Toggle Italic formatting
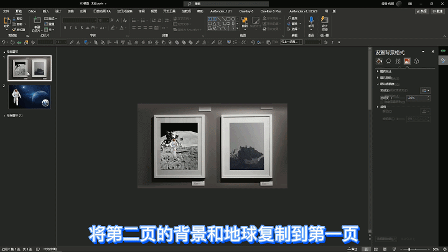 pos(70,28)
